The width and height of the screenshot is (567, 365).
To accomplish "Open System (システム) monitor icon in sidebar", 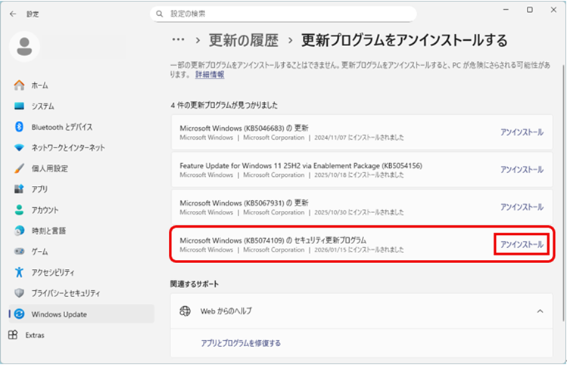I will tap(20, 107).
